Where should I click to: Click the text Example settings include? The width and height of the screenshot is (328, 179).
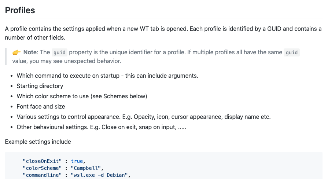[x=38, y=142]
